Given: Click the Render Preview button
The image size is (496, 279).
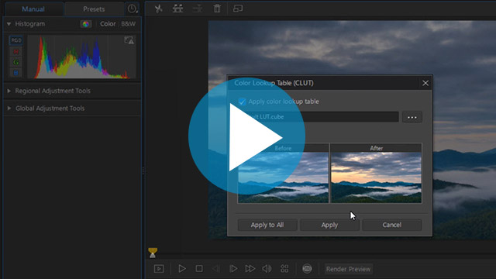Looking at the screenshot, I should point(348,269).
